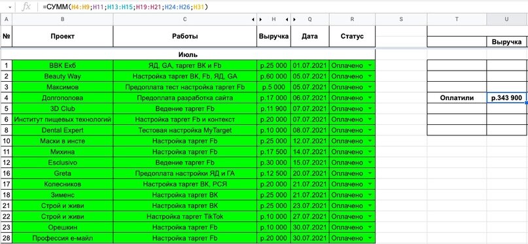Viewport: 528px width, 244px height.
Task: Select revenue cell р.5 000
Action: tap(273, 87)
